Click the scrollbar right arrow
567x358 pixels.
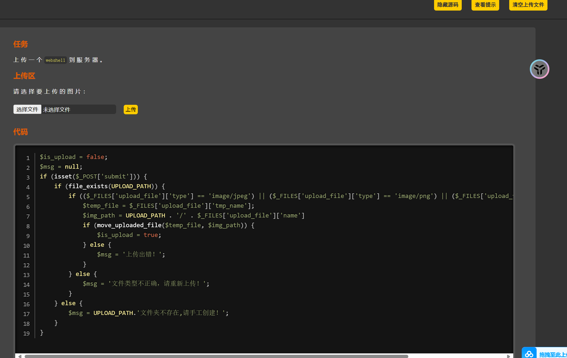508,356
